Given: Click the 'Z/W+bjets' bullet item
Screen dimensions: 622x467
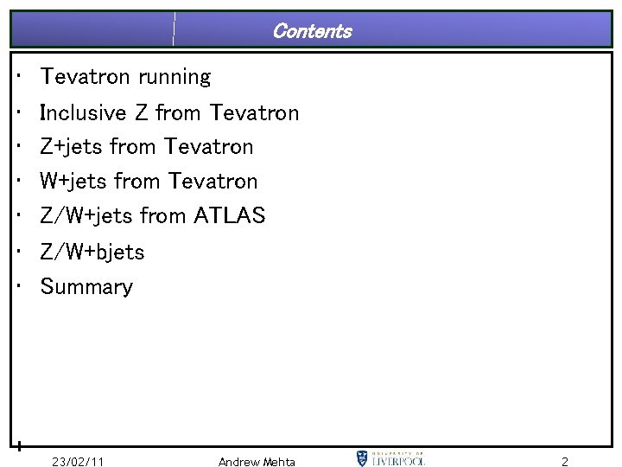Looking at the screenshot, I should (x=92, y=252).
